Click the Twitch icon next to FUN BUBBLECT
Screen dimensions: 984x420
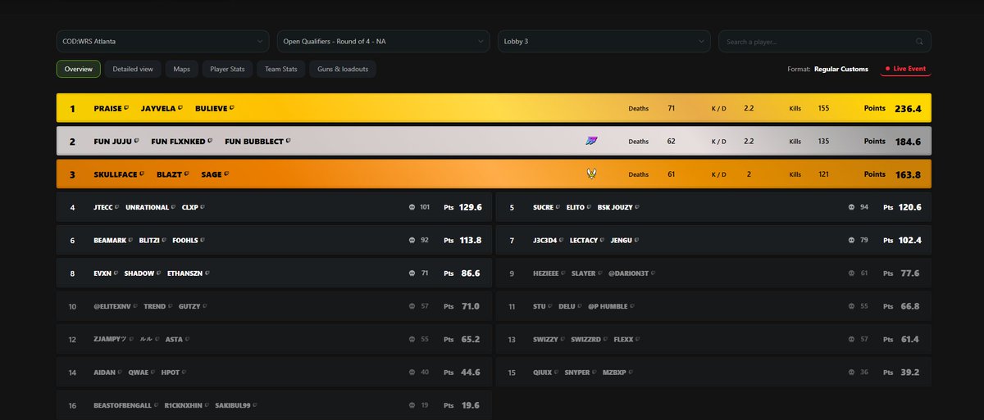coord(288,142)
